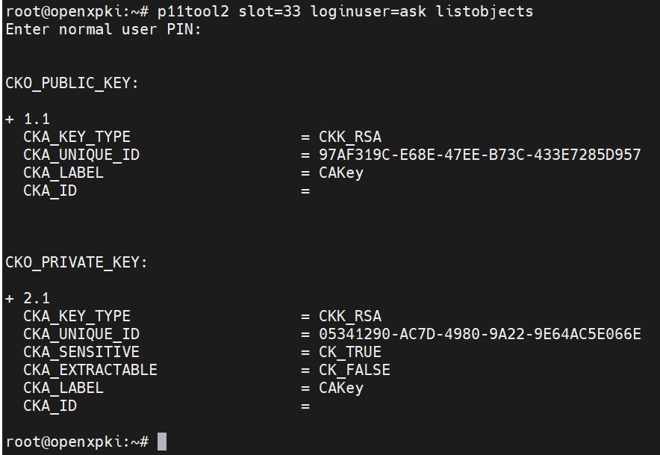
Task: Click the terminal cursor block at prompt
Action: pos(161,442)
